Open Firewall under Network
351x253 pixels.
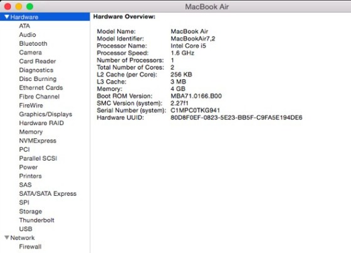point(30,247)
